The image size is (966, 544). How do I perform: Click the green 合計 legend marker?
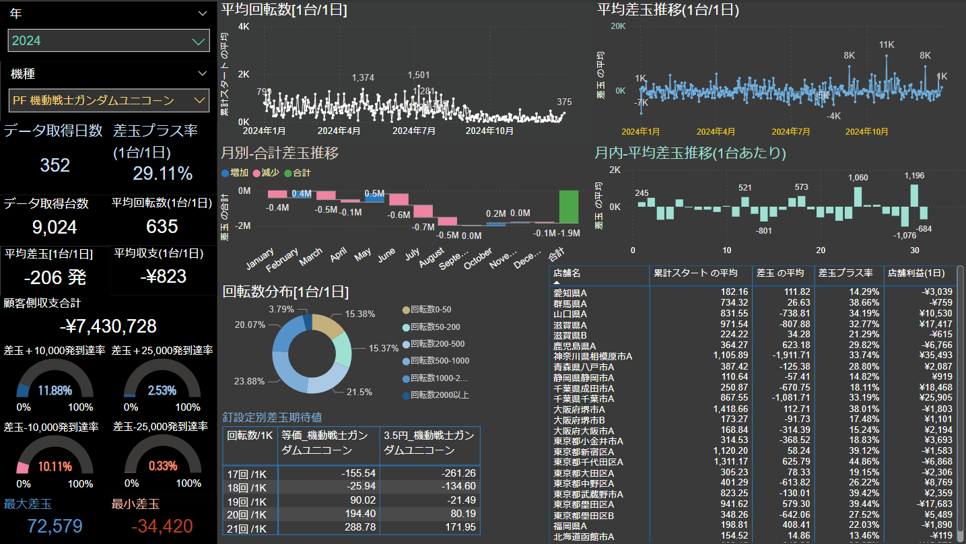[288, 173]
